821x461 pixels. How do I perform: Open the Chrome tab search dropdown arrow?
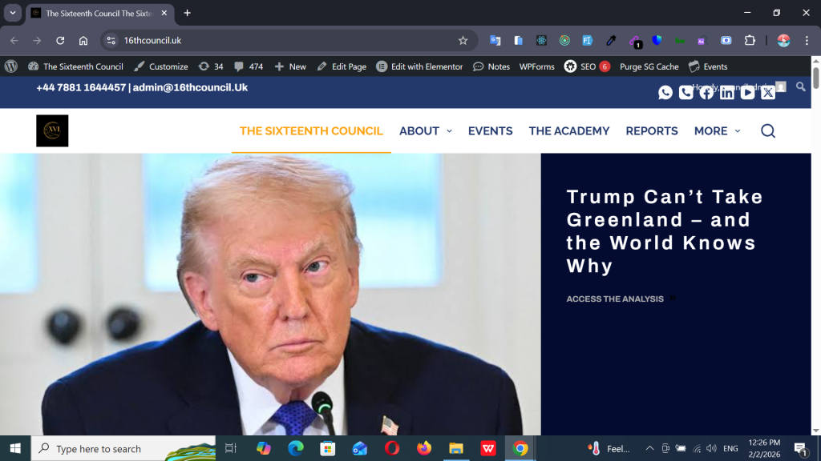tap(13, 13)
